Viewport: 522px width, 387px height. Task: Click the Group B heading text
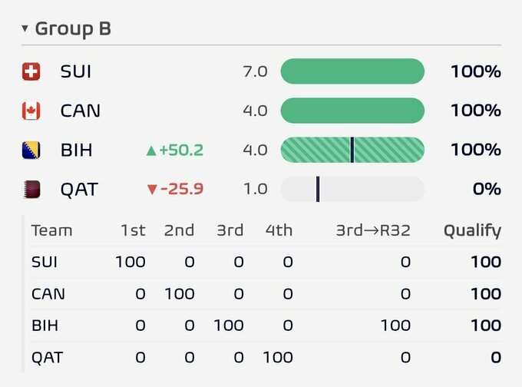tap(73, 29)
